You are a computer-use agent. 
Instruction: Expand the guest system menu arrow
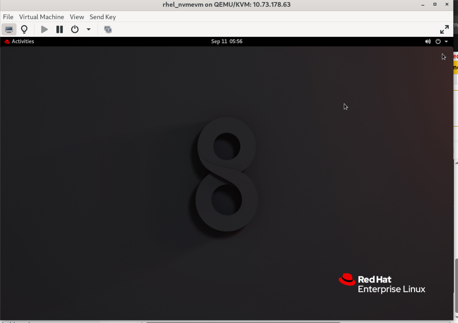tap(446, 41)
